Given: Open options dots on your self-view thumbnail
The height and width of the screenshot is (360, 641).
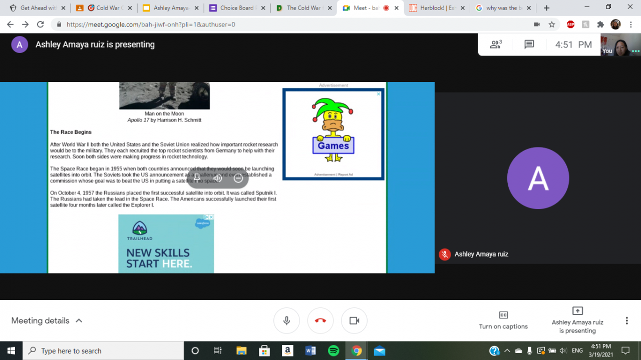Looking at the screenshot, I should (x=635, y=51).
